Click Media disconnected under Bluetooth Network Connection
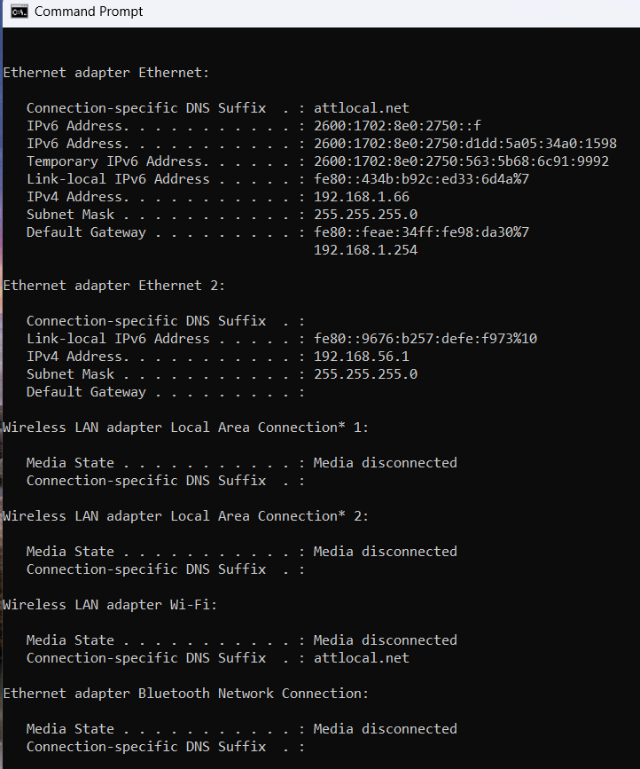Viewport: 640px width, 769px height. (x=386, y=729)
